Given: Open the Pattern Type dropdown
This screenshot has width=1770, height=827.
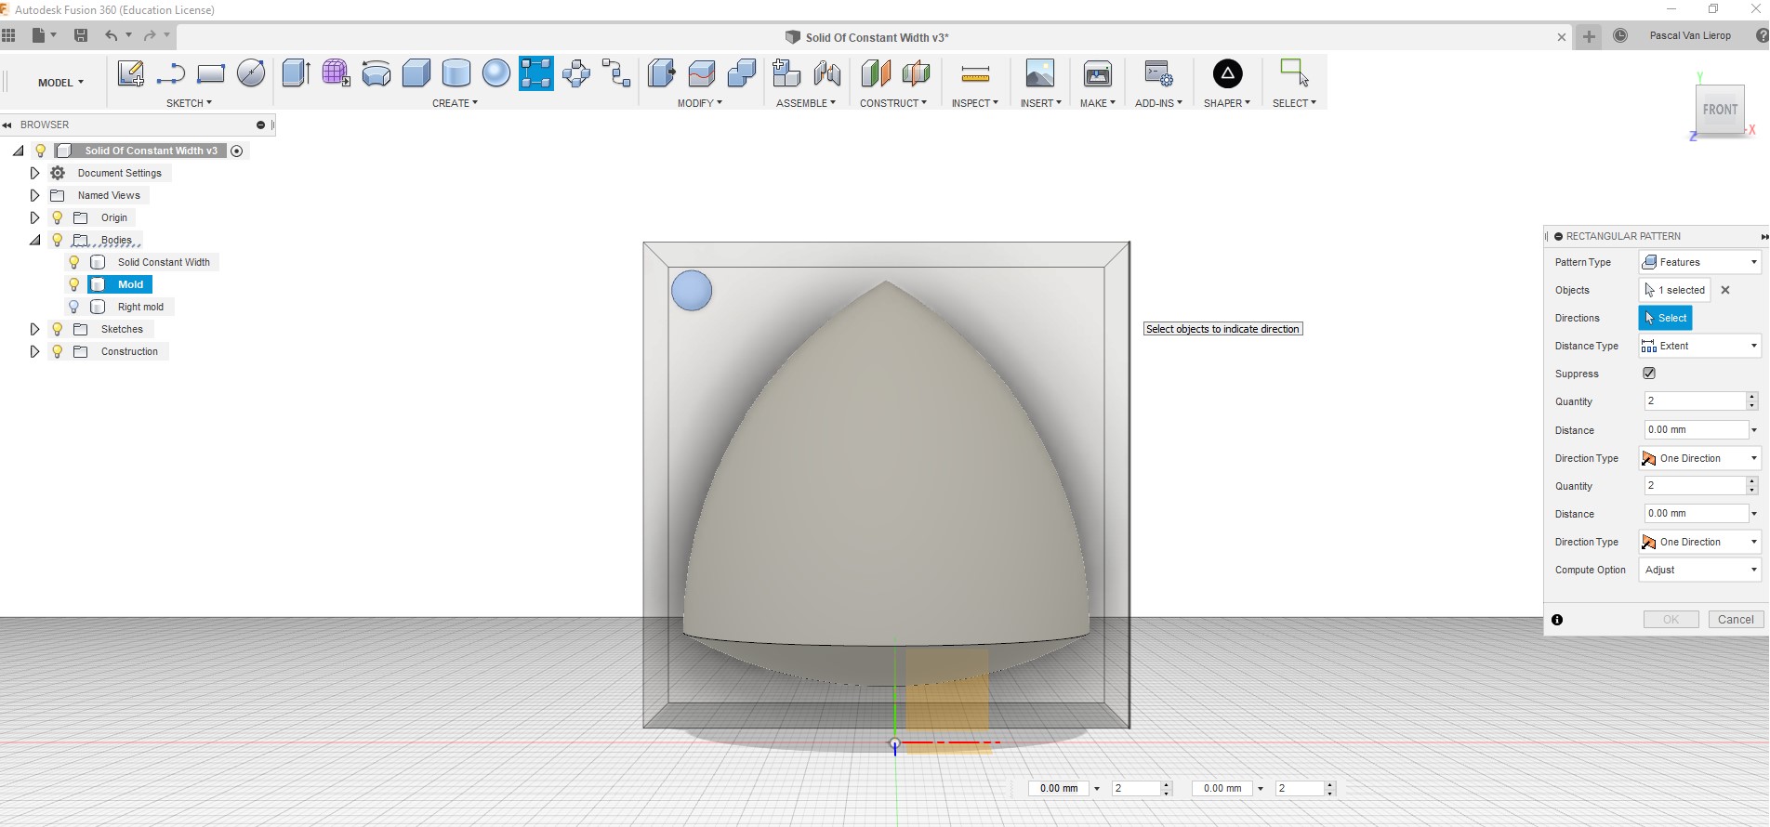Looking at the screenshot, I should coord(1700,262).
